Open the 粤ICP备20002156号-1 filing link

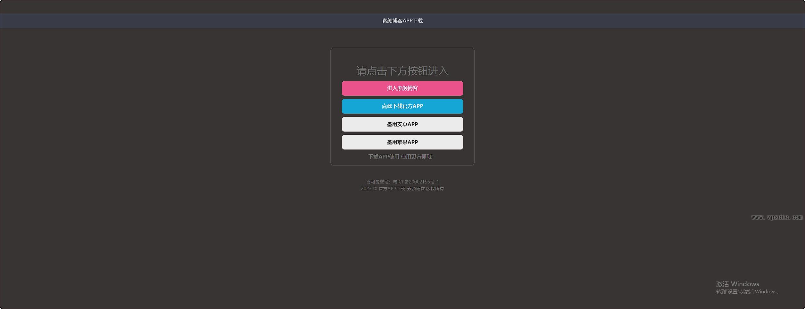click(416, 182)
